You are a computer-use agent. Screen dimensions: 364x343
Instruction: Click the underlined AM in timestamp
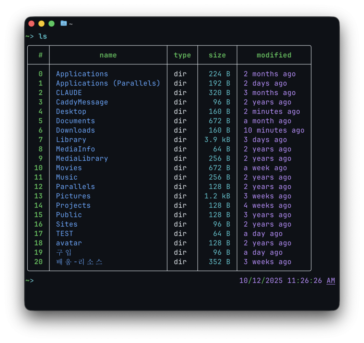331,281
